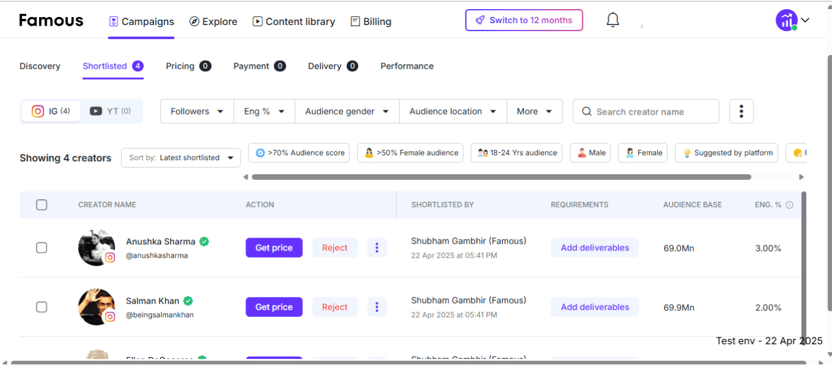
Task: Open the Sort by Latest shortlisted dropdown
Action: (x=181, y=158)
